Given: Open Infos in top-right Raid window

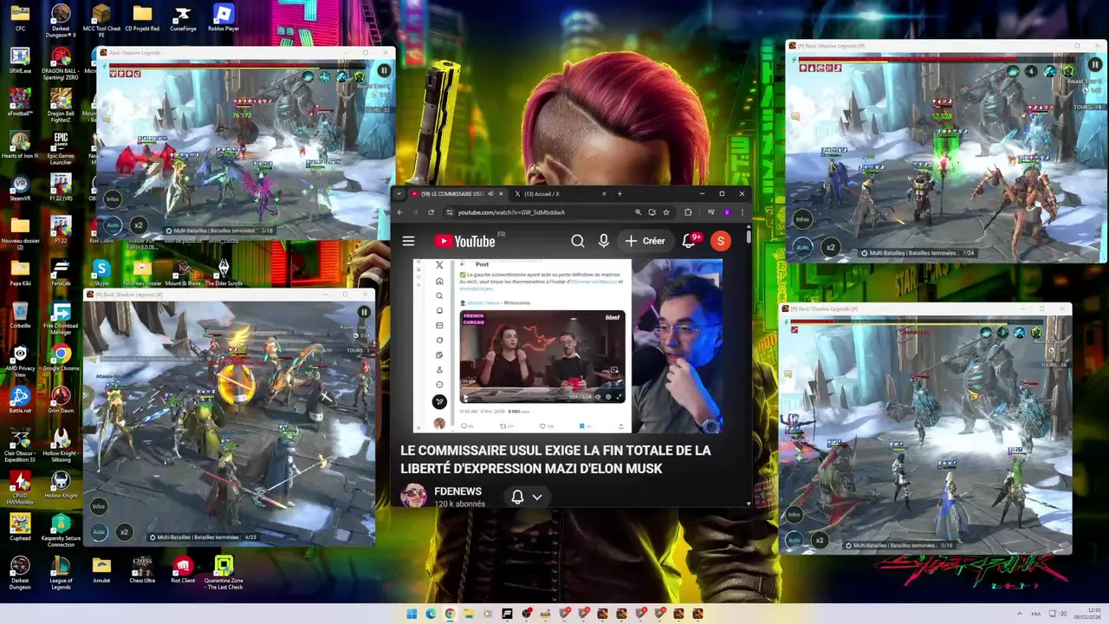Looking at the screenshot, I should point(802,219).
